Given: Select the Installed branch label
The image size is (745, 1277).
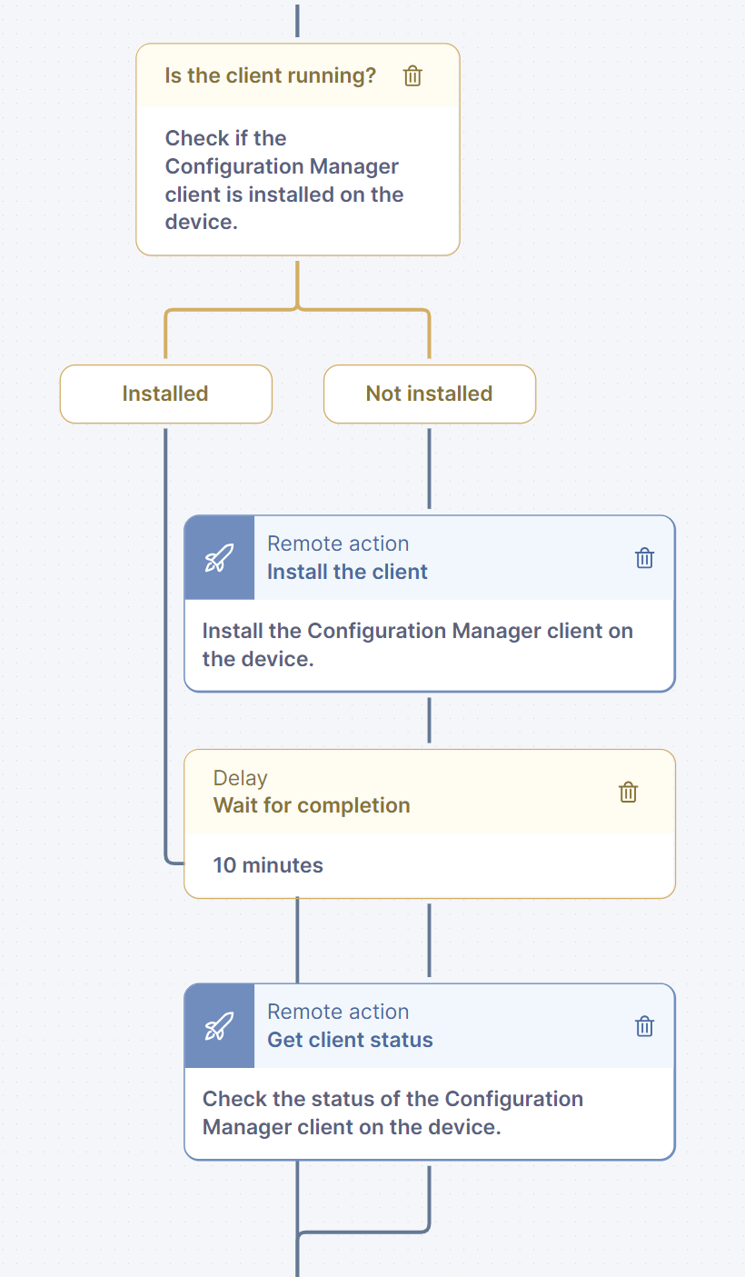Looking at the screenshot, I should (165, 394).
